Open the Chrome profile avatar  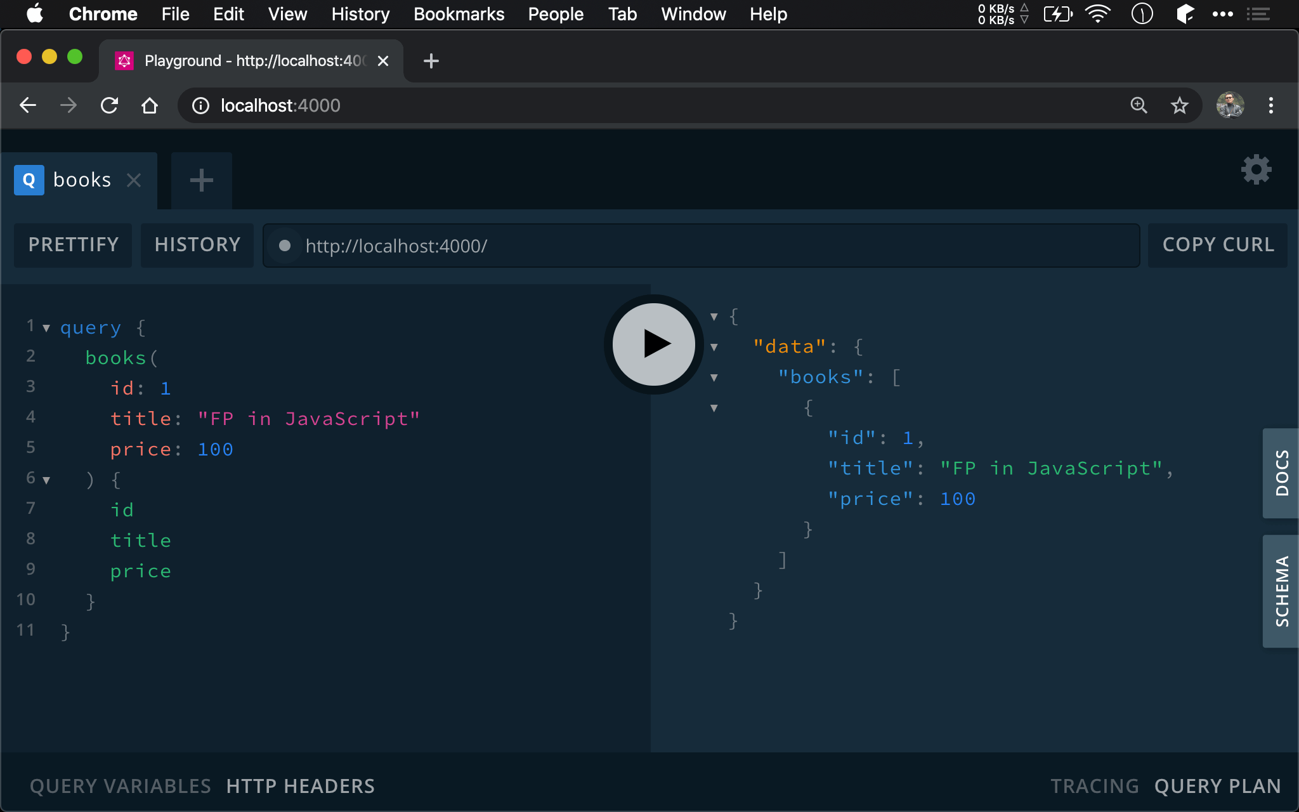pyautogui.click(x=1230, y=105)
